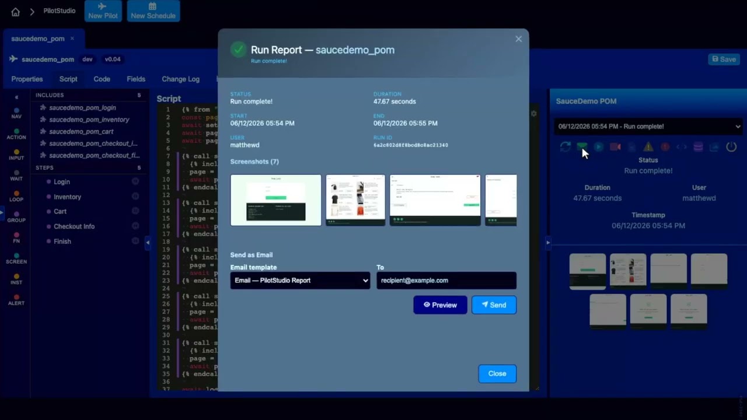Switch to the Change Log tab
This screenshot has width=747, height=420.
[180, 79]
